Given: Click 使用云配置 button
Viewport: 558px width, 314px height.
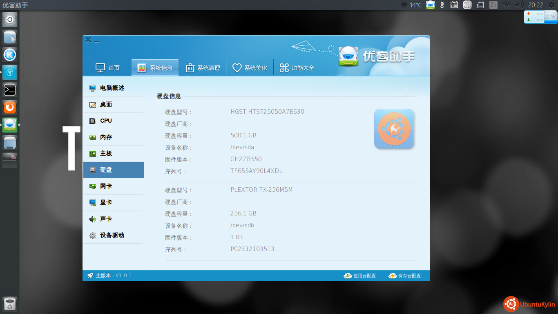Looking at the screenshot, I should click(x=360, y=276).
